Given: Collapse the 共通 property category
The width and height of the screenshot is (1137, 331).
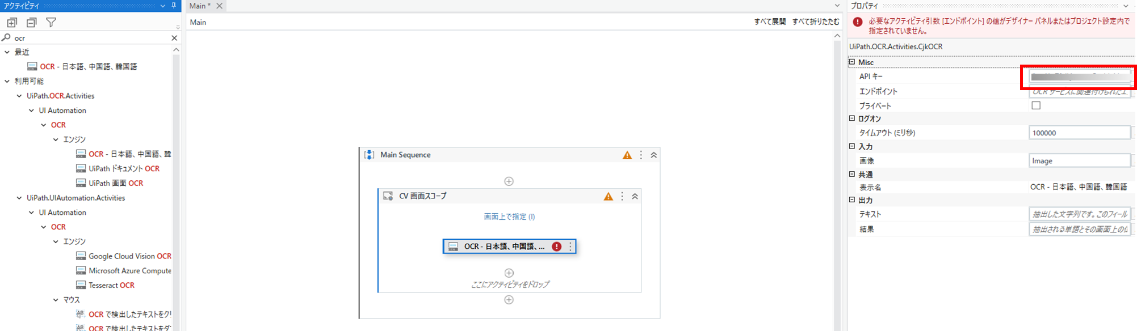Looking at the screenshot, I should (x=852, y=175).
